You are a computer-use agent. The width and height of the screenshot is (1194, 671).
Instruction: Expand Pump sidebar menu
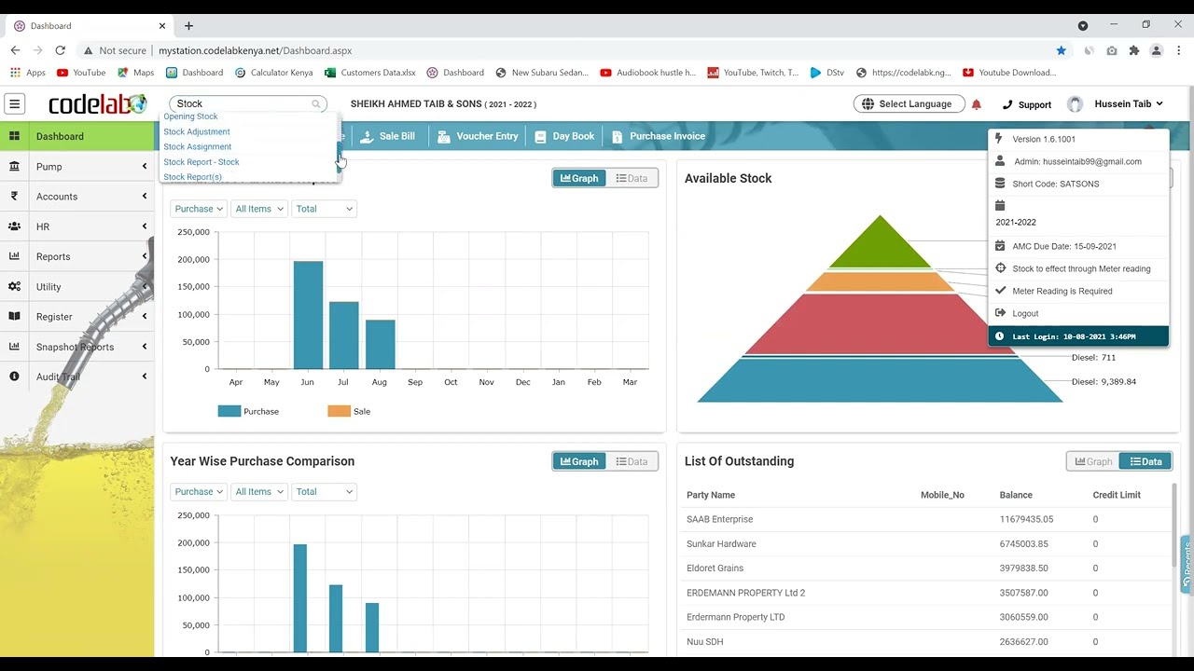tap(77, 167)
